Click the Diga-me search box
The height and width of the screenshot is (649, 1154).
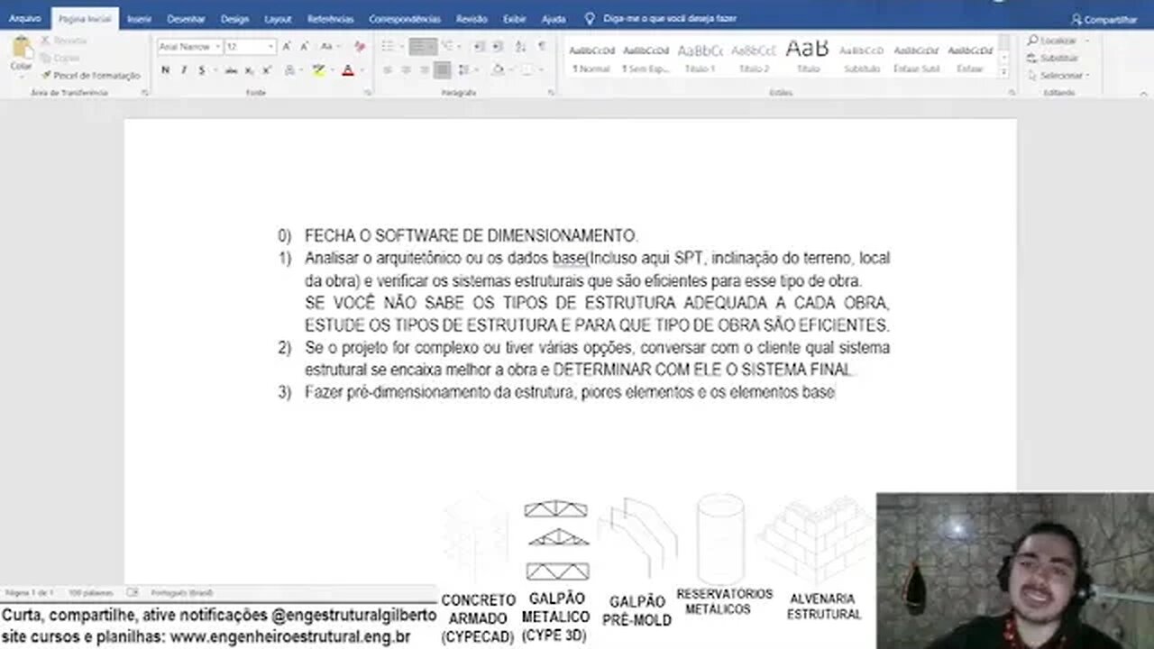coord(661,18)
